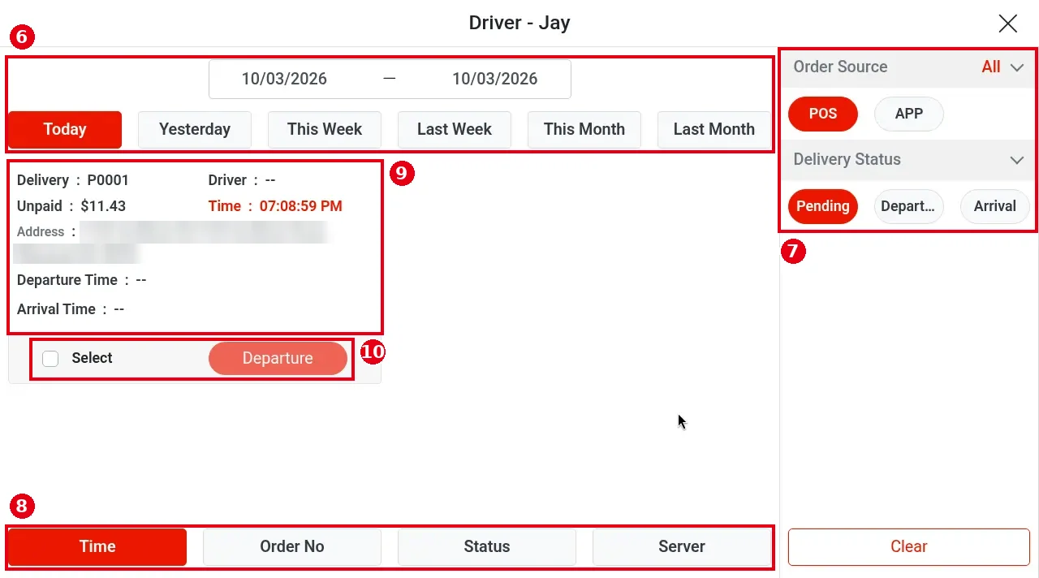
Task: Check the Select checkbox for delivery P0001
Action: 50,359
